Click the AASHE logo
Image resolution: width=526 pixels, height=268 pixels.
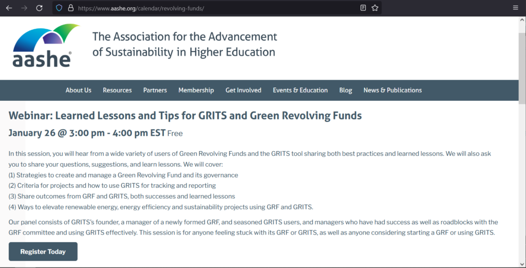(46, 45)
